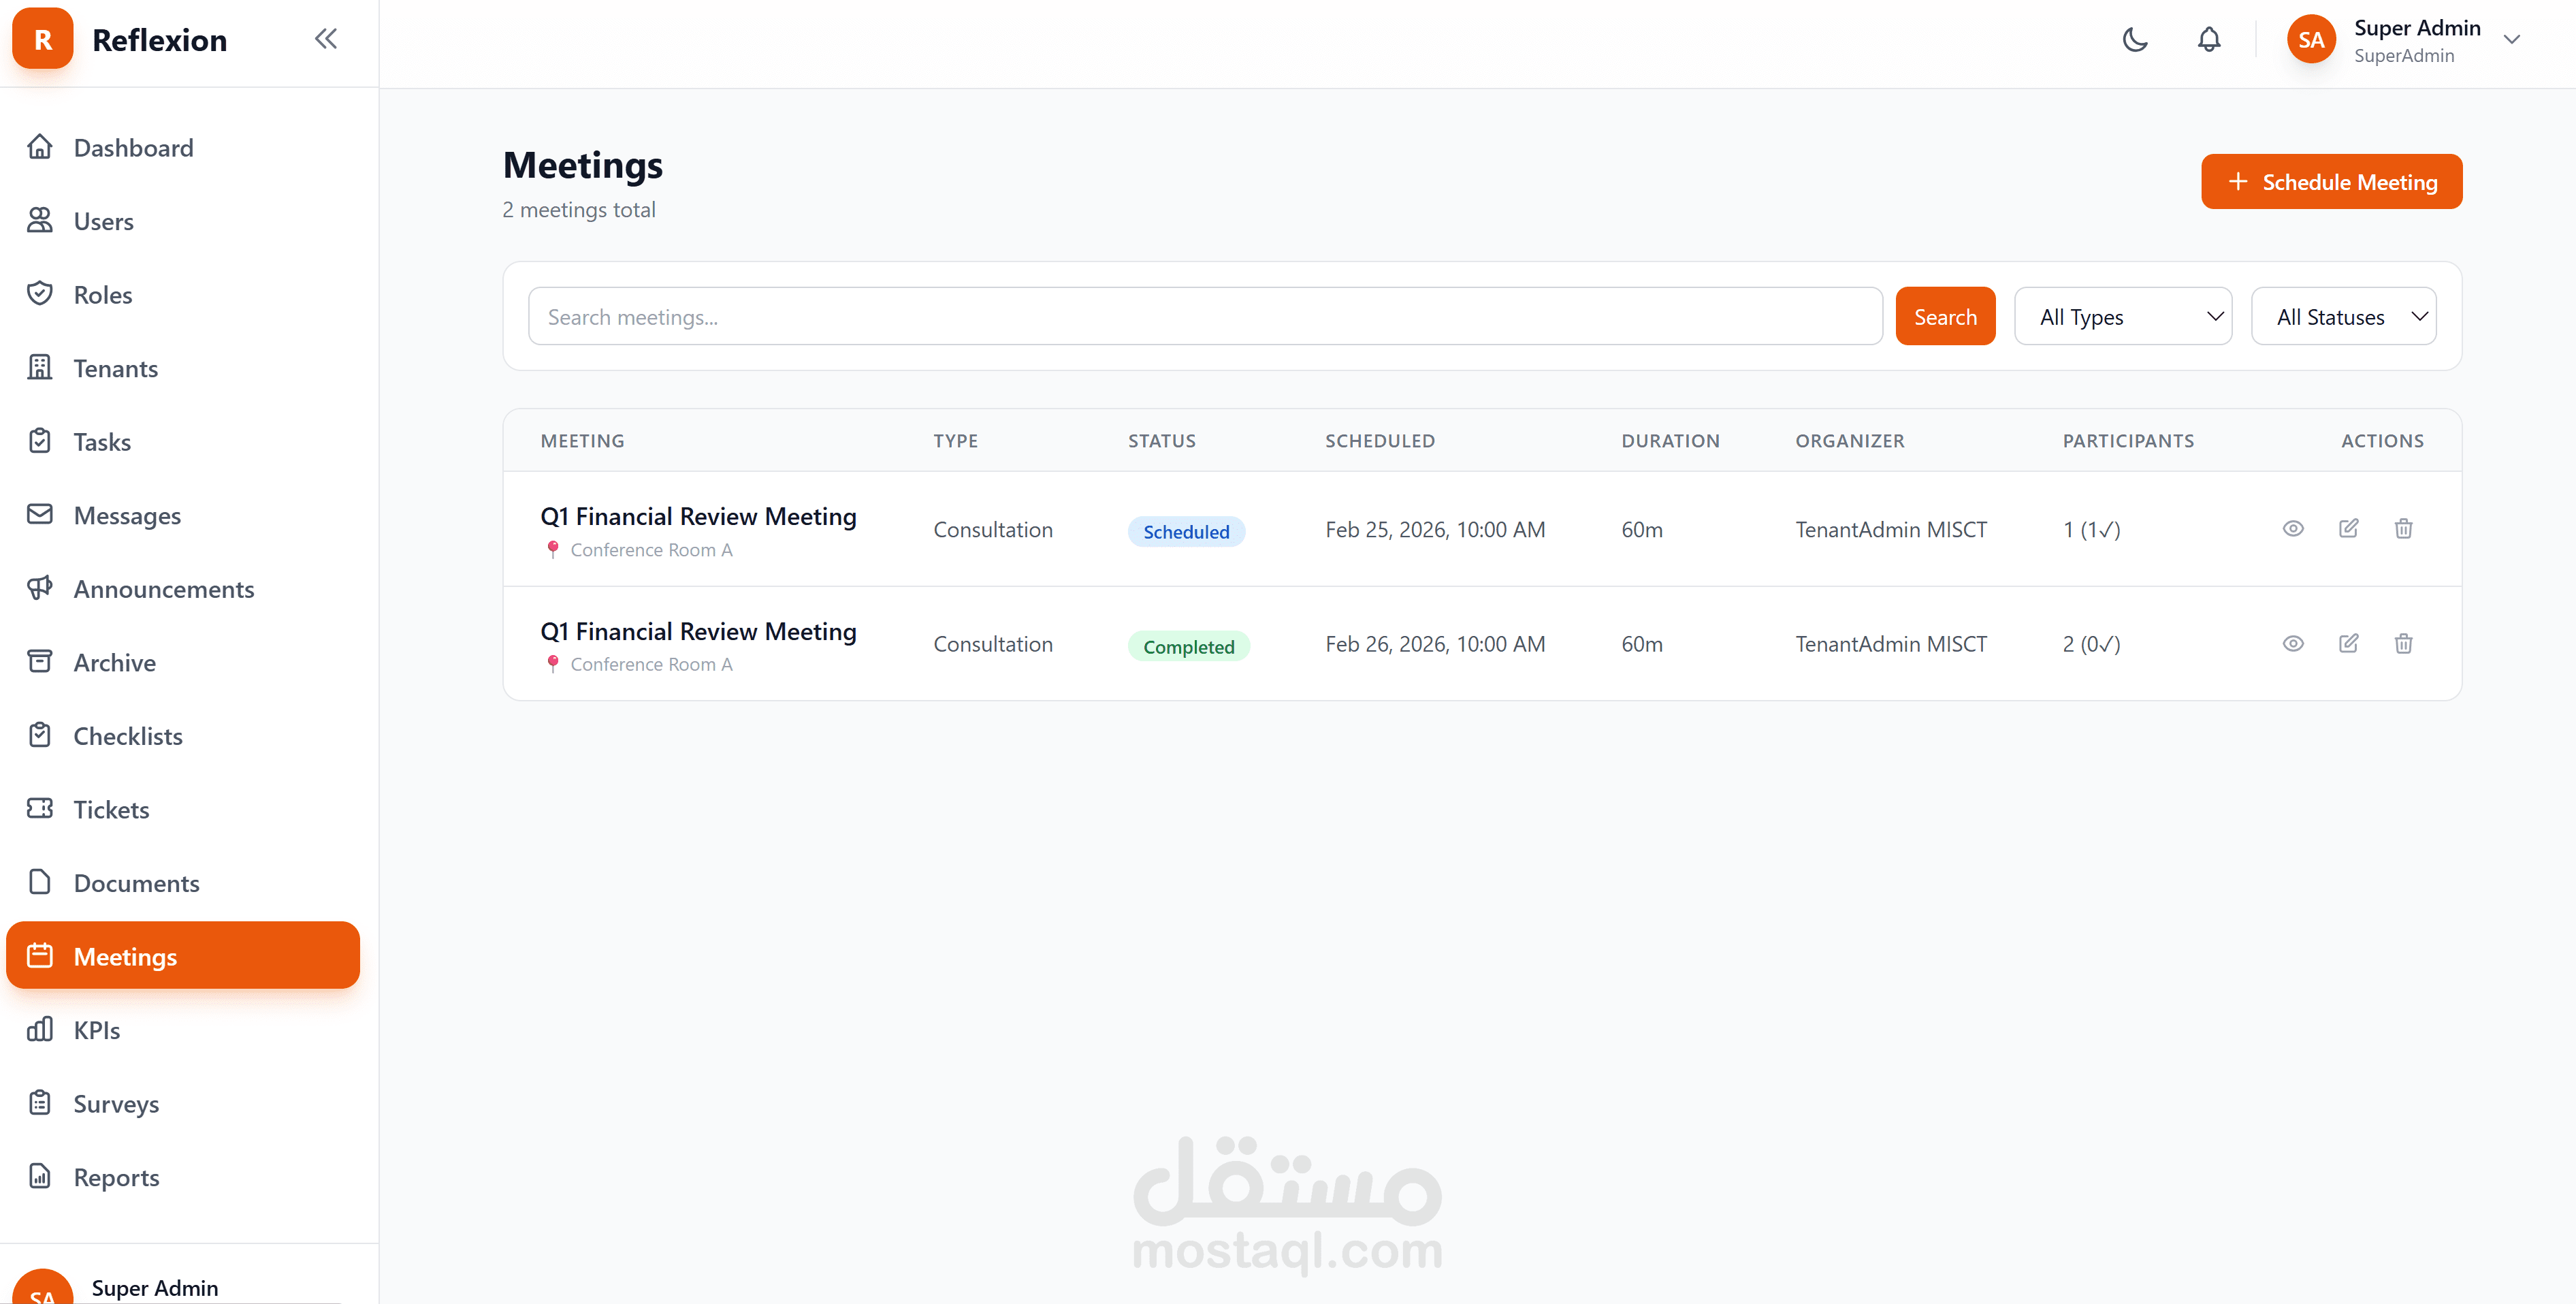Image resolution: width=2576 pixels, height=1304 pixels.
Task: Go to the KPIs sidebar section
Action: pyautogui.click(x=97, y=1030)
